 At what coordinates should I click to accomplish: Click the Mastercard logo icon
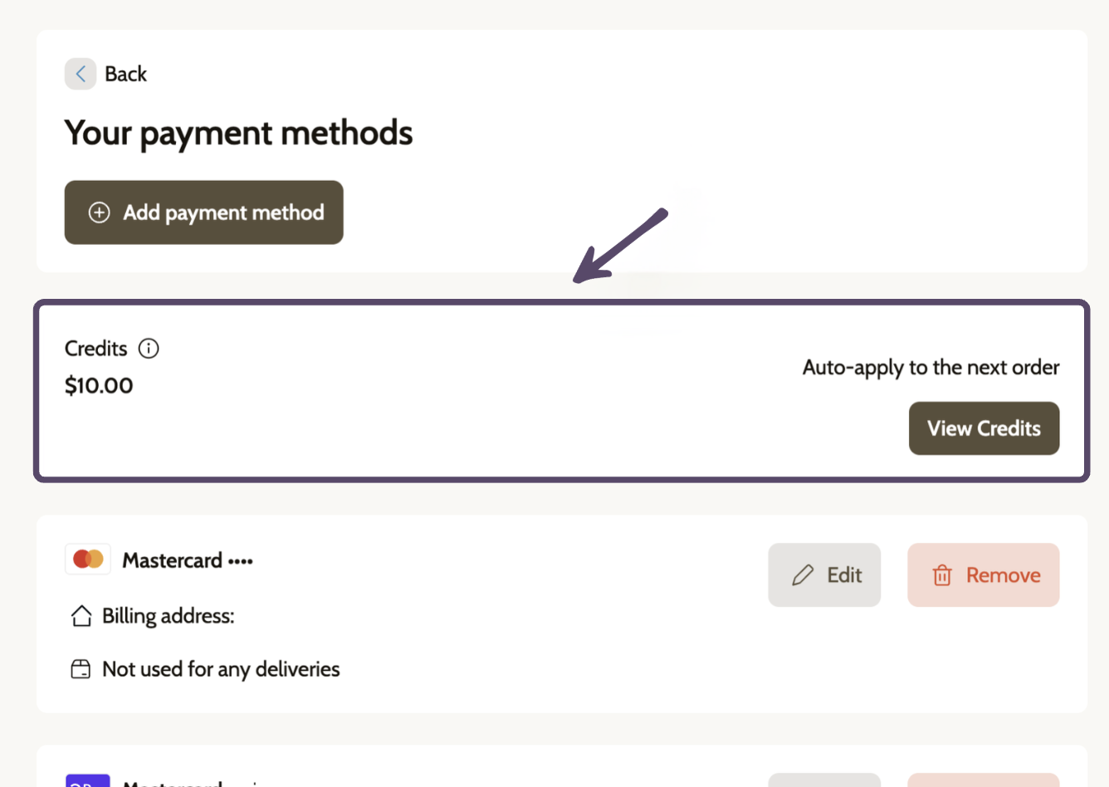coord(88,560)
